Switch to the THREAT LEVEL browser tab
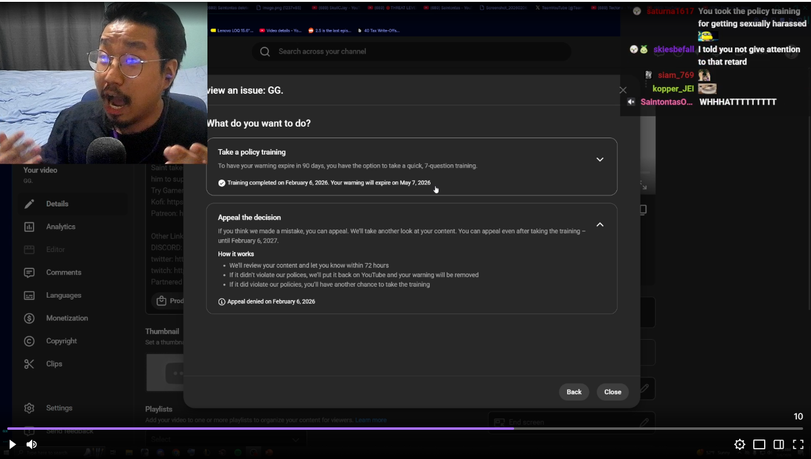The image size is (811, 459). (392, 8)
